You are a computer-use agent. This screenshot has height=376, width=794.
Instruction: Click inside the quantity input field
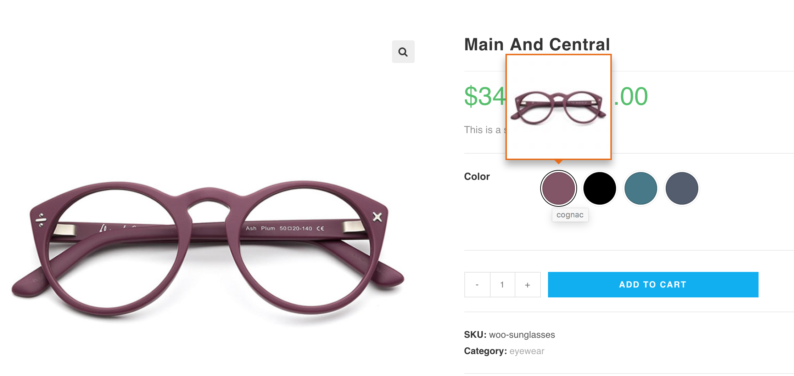502,284
